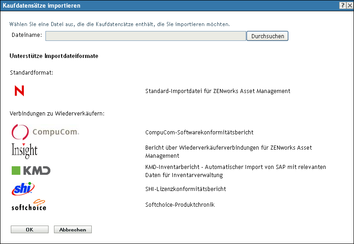Click the SHI-Lizenzkonformitätsbericht text

point(185,189)
